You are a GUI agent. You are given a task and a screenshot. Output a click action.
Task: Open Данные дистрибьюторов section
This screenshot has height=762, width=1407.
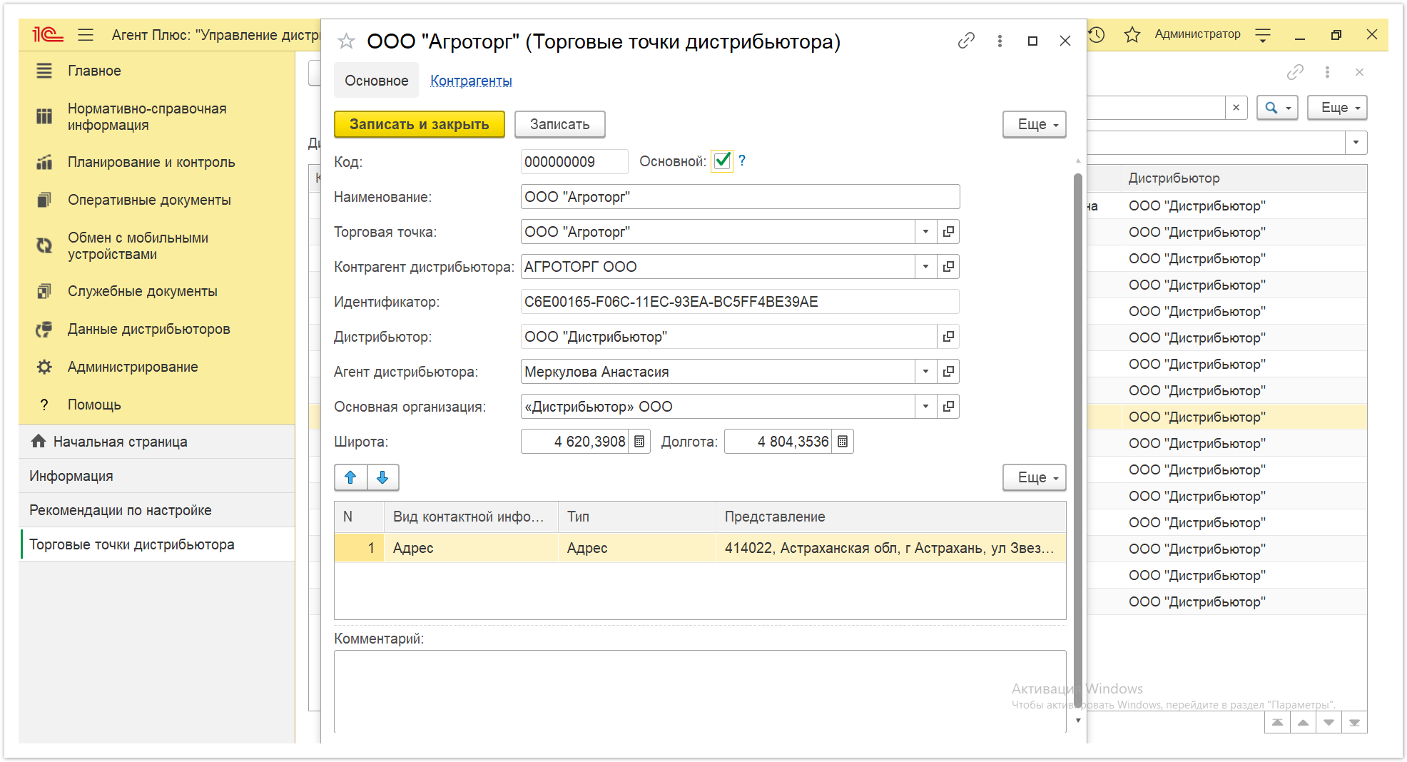(x=148, y=329)
